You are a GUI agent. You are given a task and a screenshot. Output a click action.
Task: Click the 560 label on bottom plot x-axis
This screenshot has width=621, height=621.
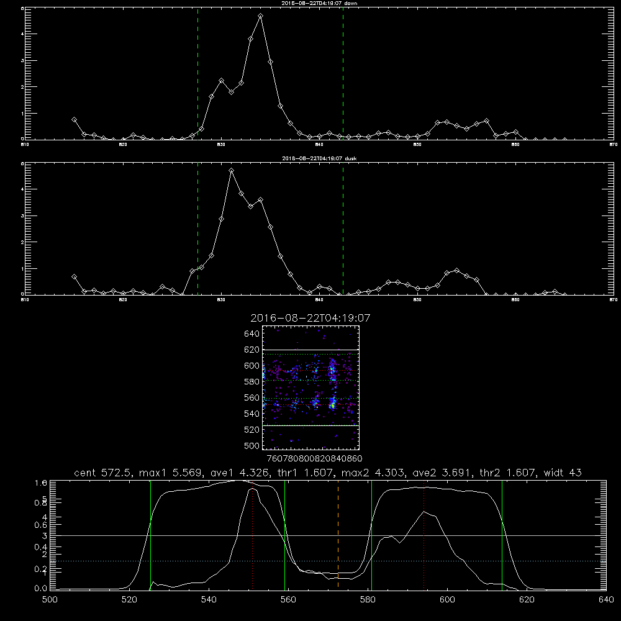288,599
